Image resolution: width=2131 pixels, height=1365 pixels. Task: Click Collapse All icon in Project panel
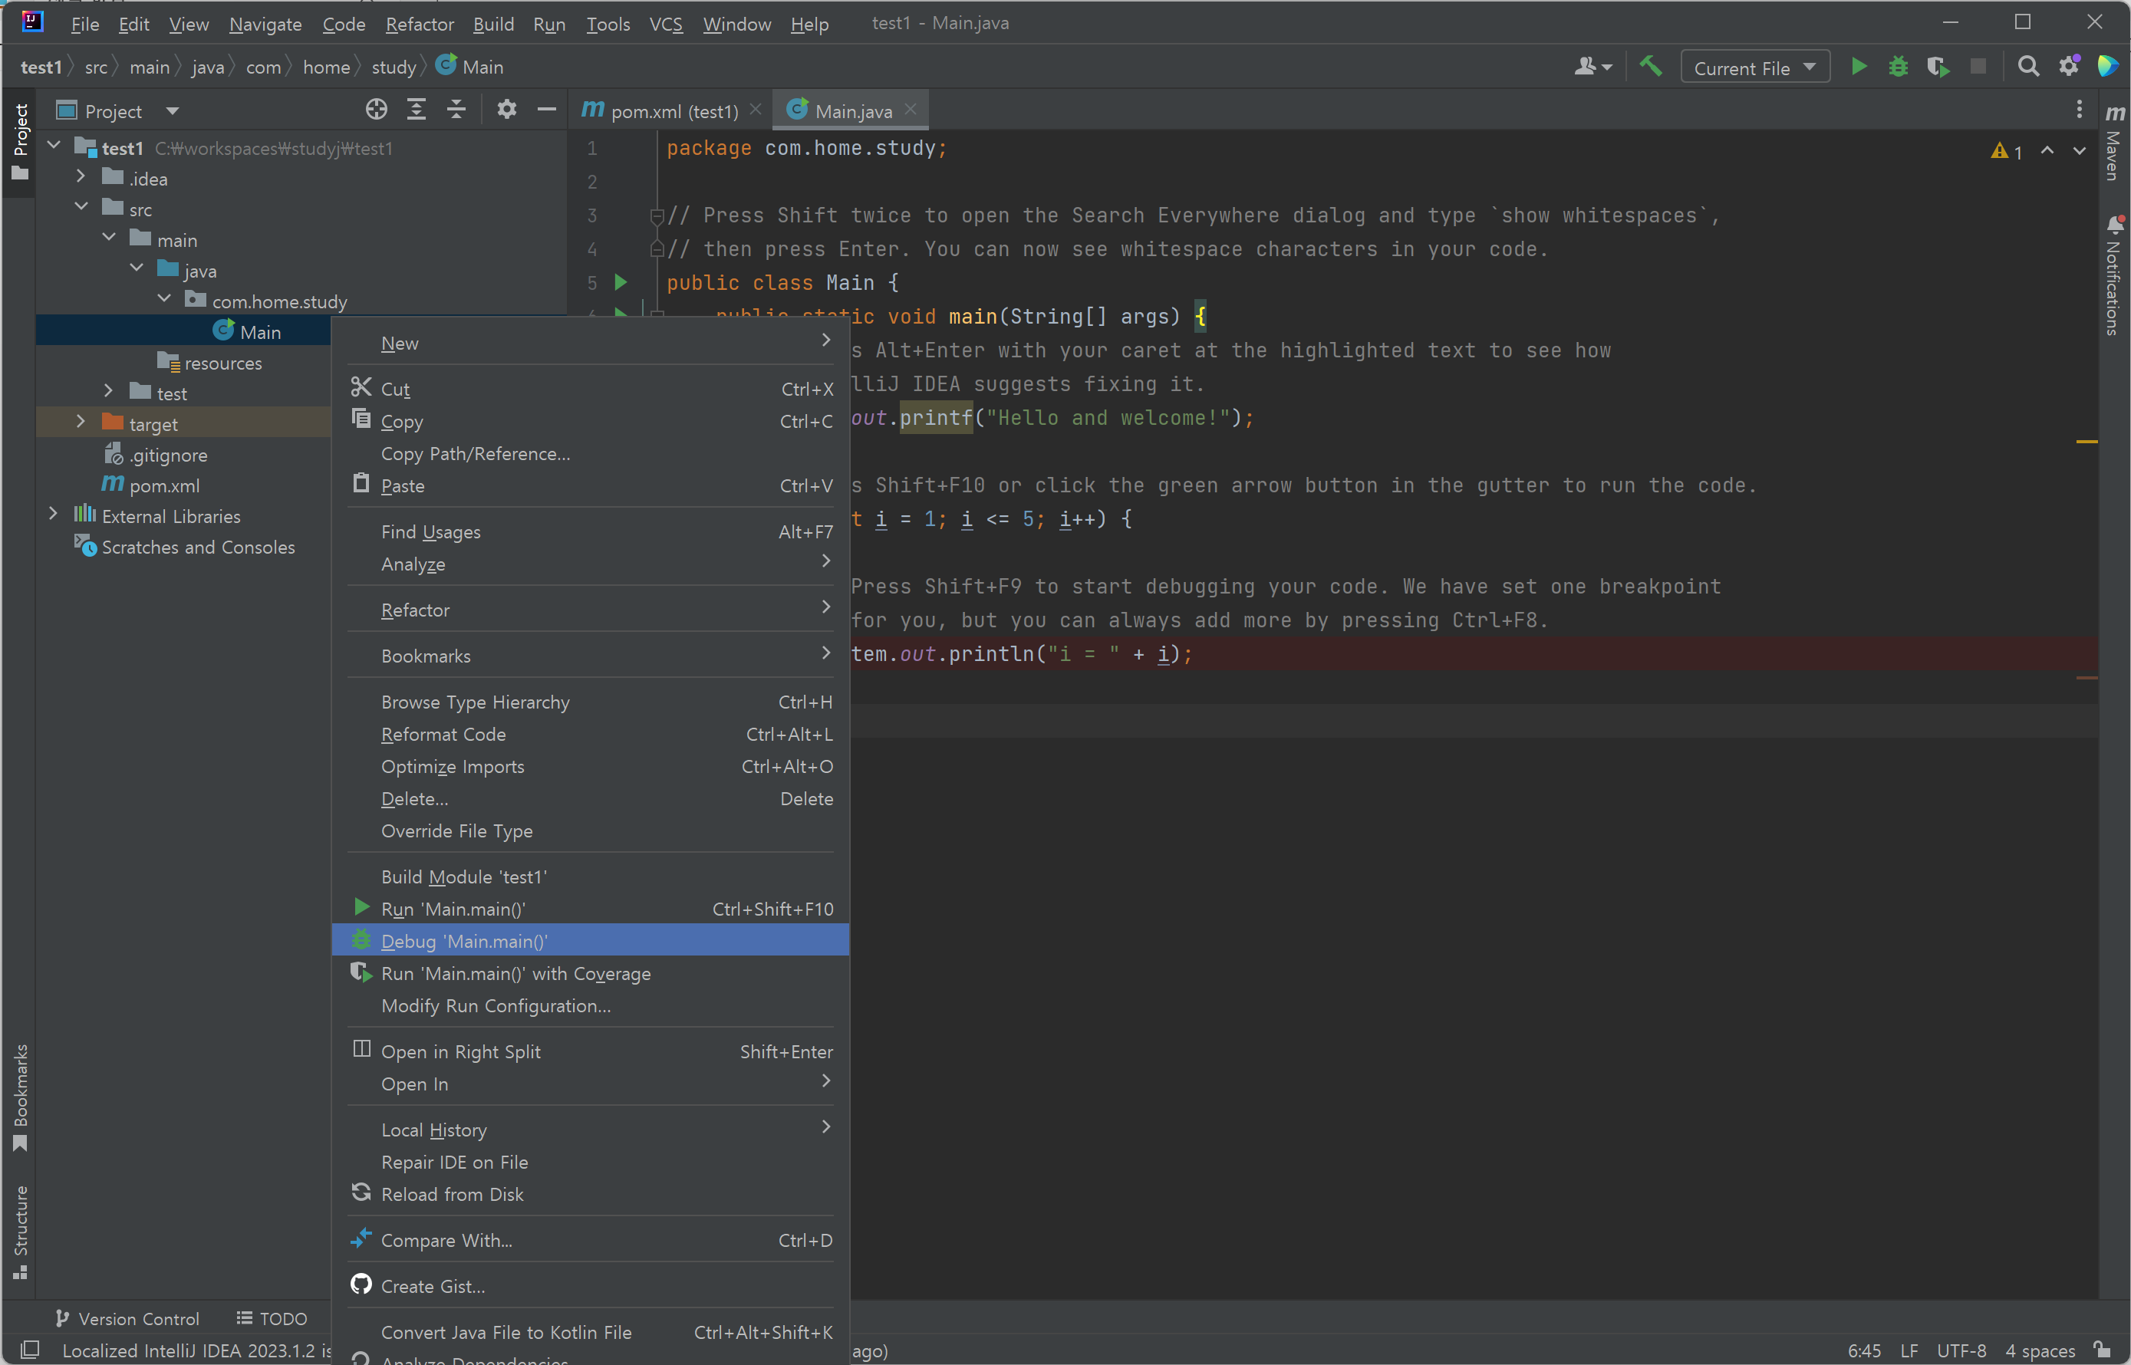456,110
